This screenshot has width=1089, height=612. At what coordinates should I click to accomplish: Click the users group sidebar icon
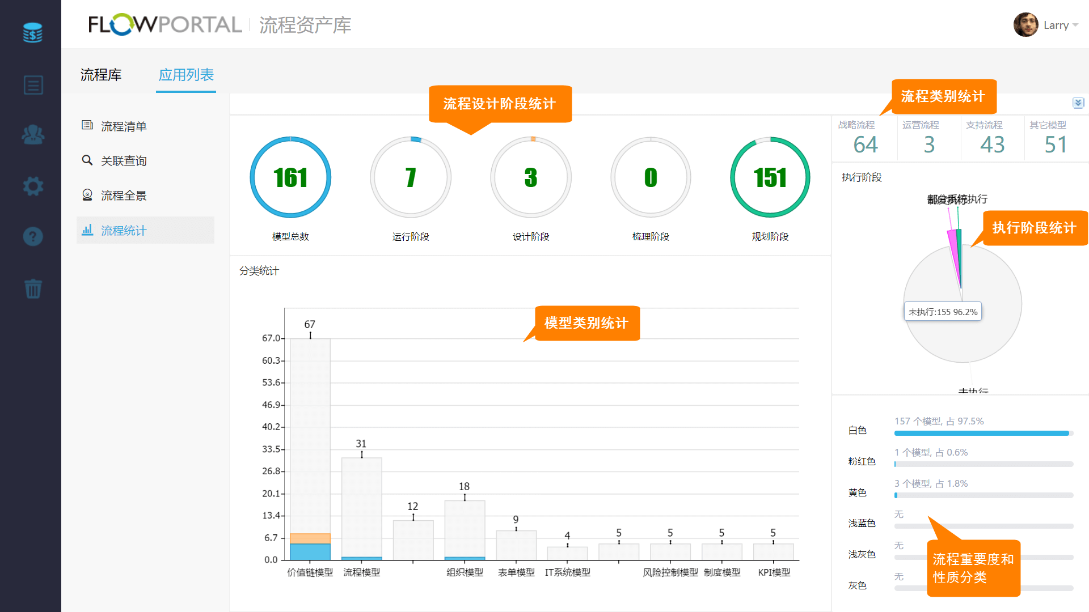coord(33,135)
